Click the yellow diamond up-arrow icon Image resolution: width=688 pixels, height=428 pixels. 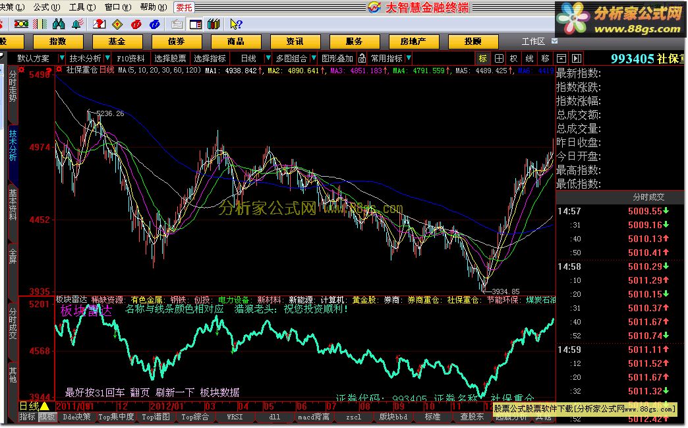pyautogui.click(x=117, y=24)
